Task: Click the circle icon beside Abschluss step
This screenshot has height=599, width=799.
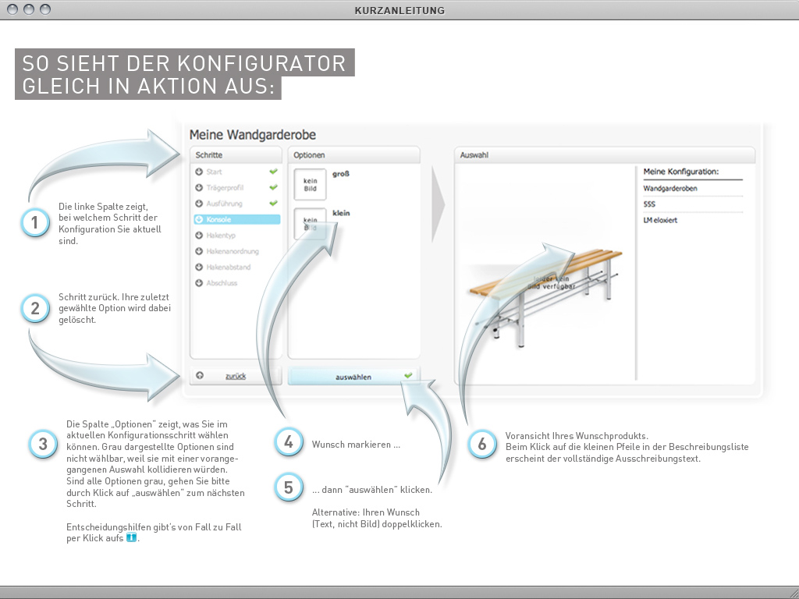Action: [199, 282]
